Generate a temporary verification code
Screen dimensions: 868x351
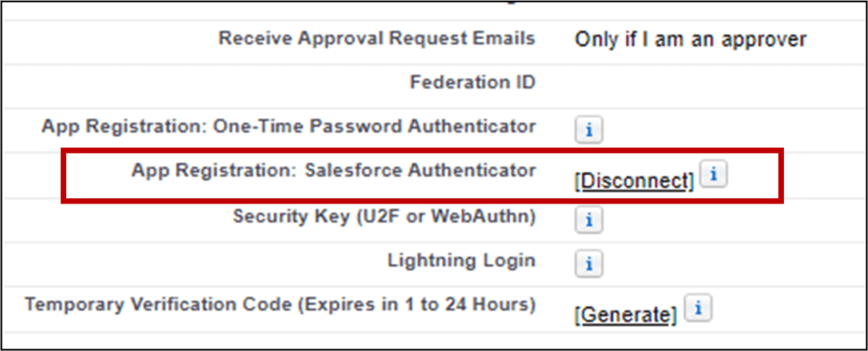(626, 315)
